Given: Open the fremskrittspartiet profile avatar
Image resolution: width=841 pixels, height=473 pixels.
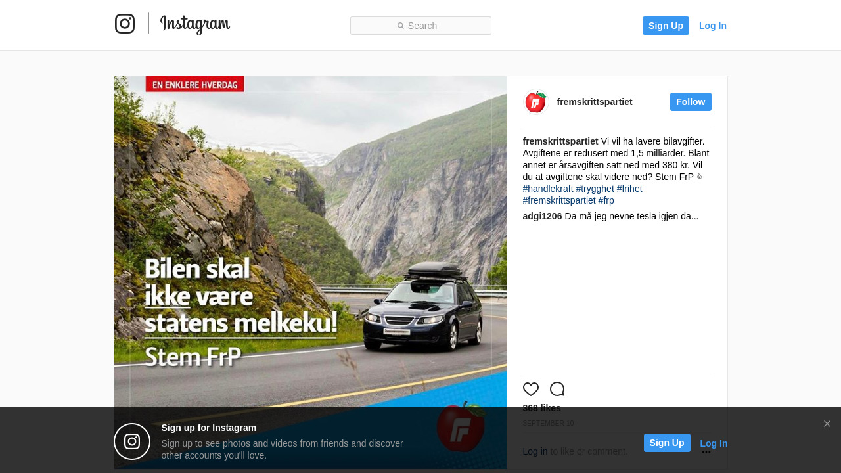Looking at the screenshot, I should point(535,102).
